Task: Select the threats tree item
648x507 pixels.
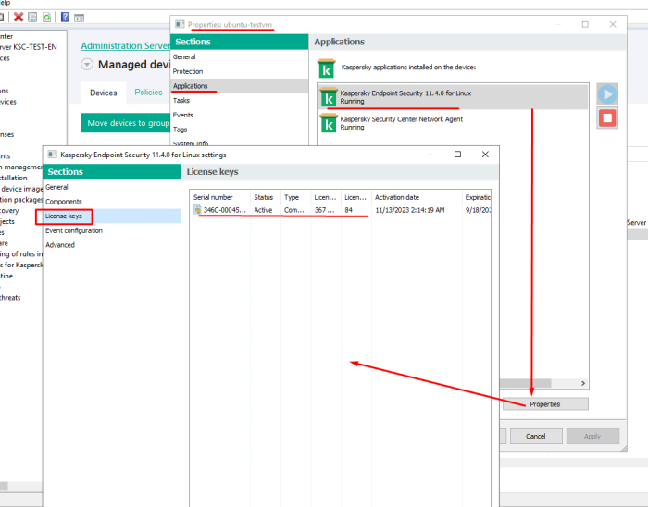Action: point(10,297)
